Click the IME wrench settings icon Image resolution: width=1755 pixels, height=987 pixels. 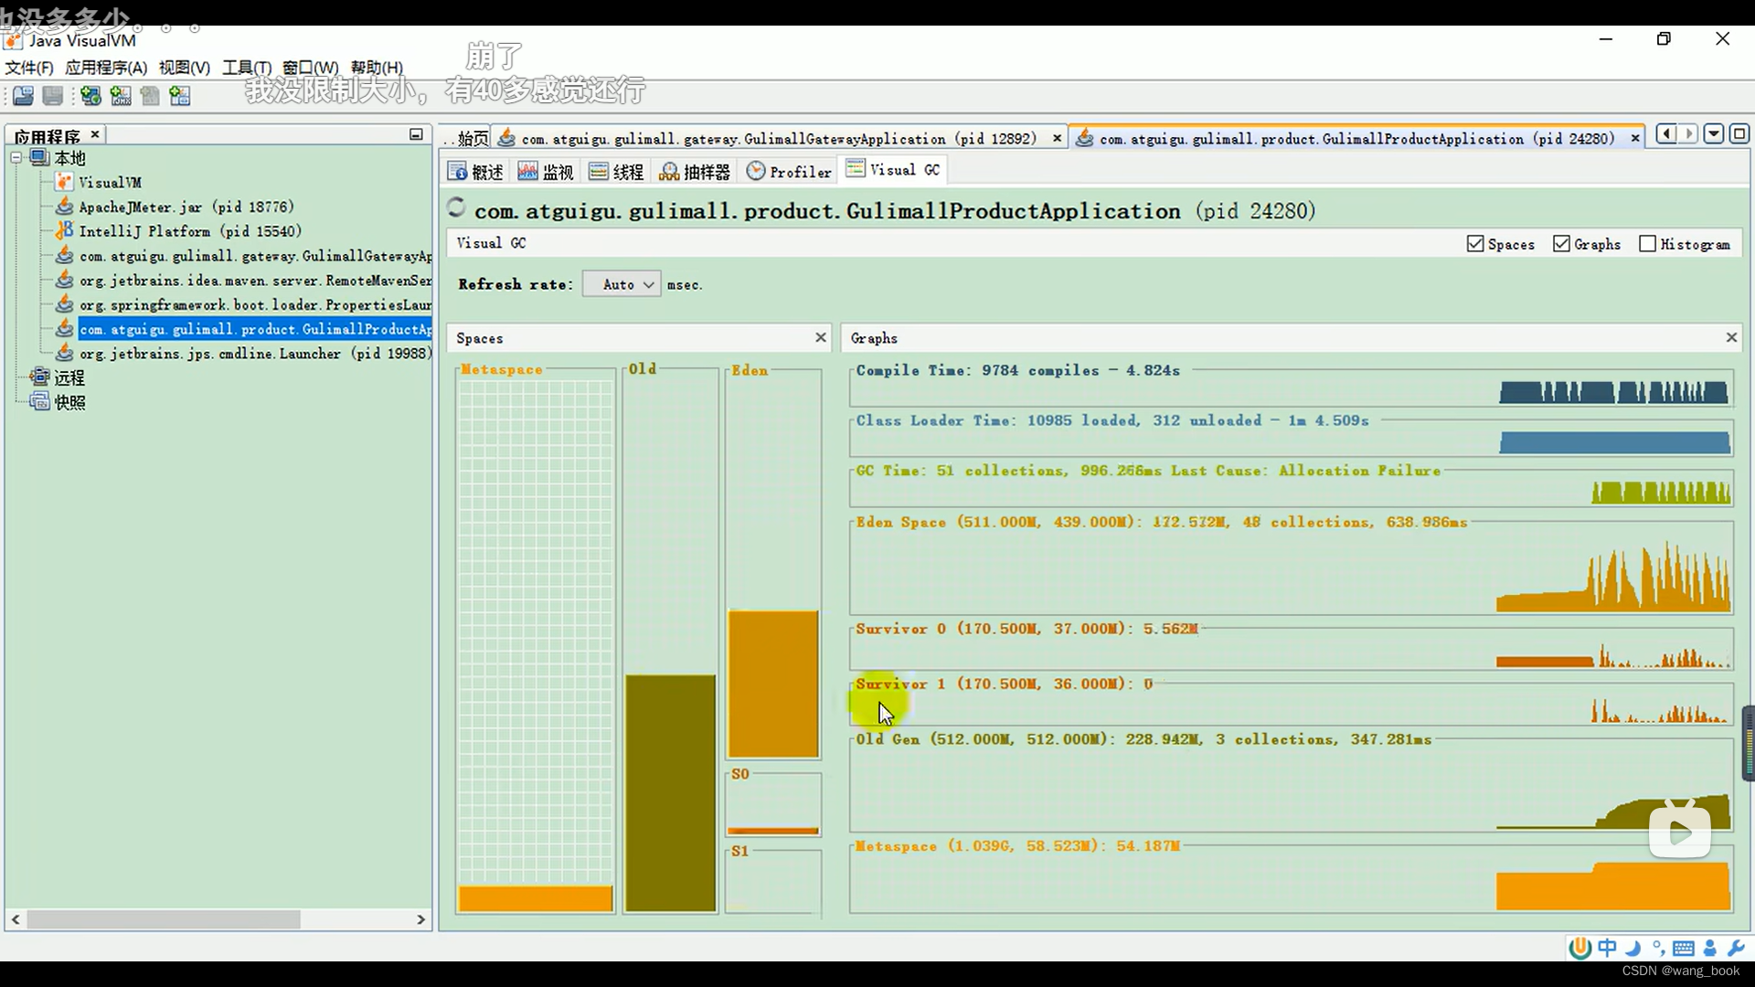(1738, 948)
